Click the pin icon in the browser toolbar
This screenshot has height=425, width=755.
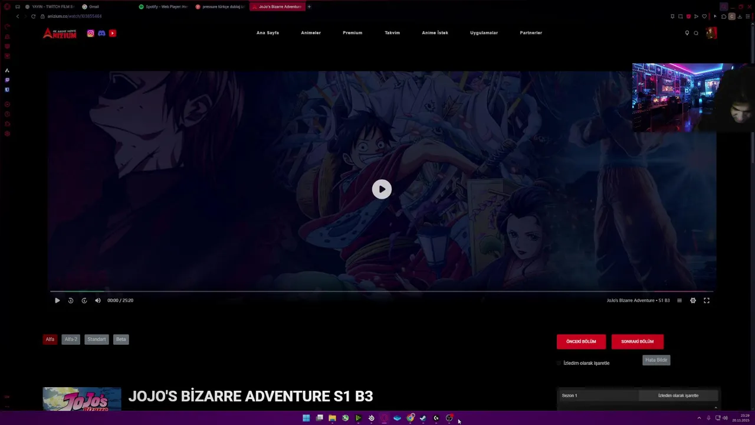point(672,17)
